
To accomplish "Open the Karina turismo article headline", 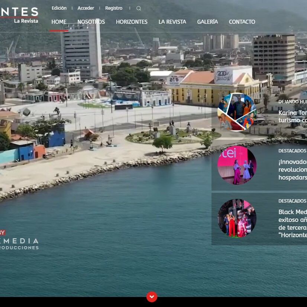I will (x=293, y=116).
